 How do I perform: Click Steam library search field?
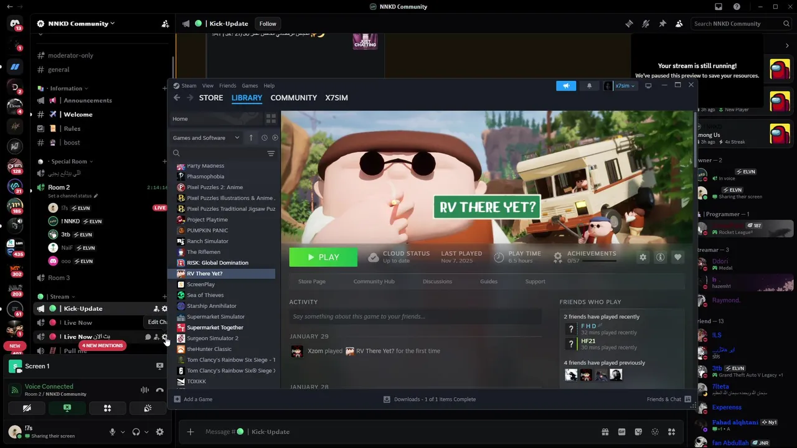(x=218, y=153)
